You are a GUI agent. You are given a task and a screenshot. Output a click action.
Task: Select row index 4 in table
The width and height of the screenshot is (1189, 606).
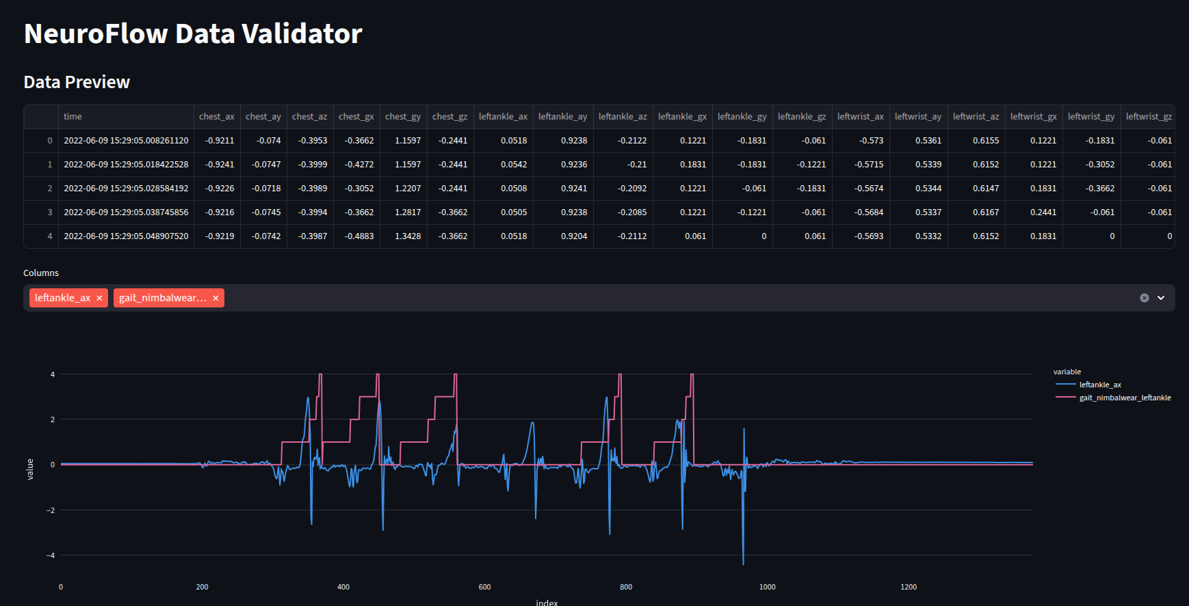pyautogui.click(x=49, y=236)
